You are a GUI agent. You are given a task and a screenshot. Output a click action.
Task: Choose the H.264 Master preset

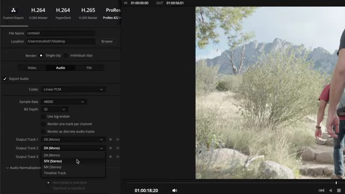pos(38,13)
